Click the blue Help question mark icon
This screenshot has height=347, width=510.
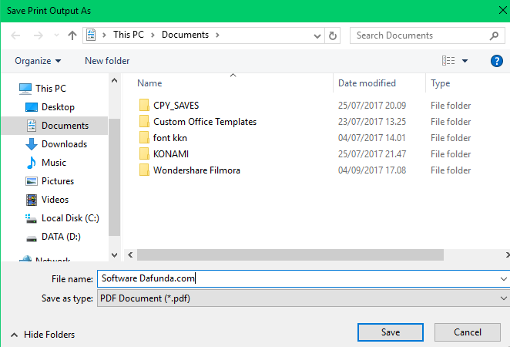[497, 61]
